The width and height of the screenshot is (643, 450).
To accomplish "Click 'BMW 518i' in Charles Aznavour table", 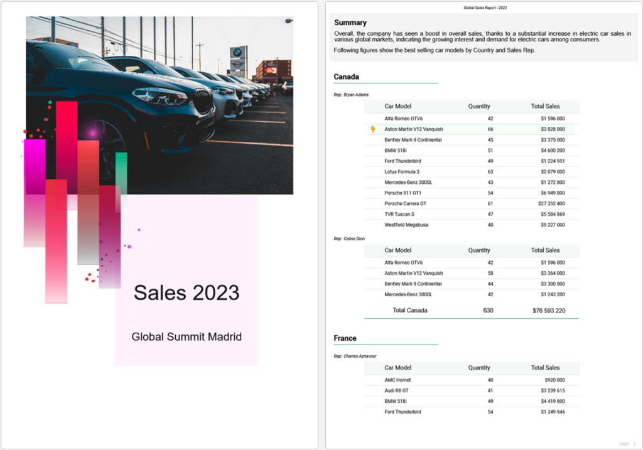I will (396, 402).
